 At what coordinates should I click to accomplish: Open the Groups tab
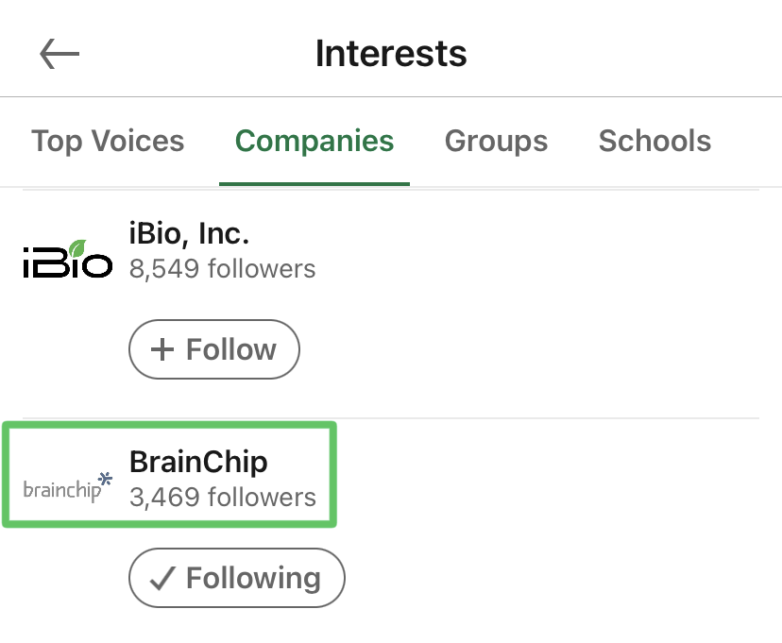[496, 141]
